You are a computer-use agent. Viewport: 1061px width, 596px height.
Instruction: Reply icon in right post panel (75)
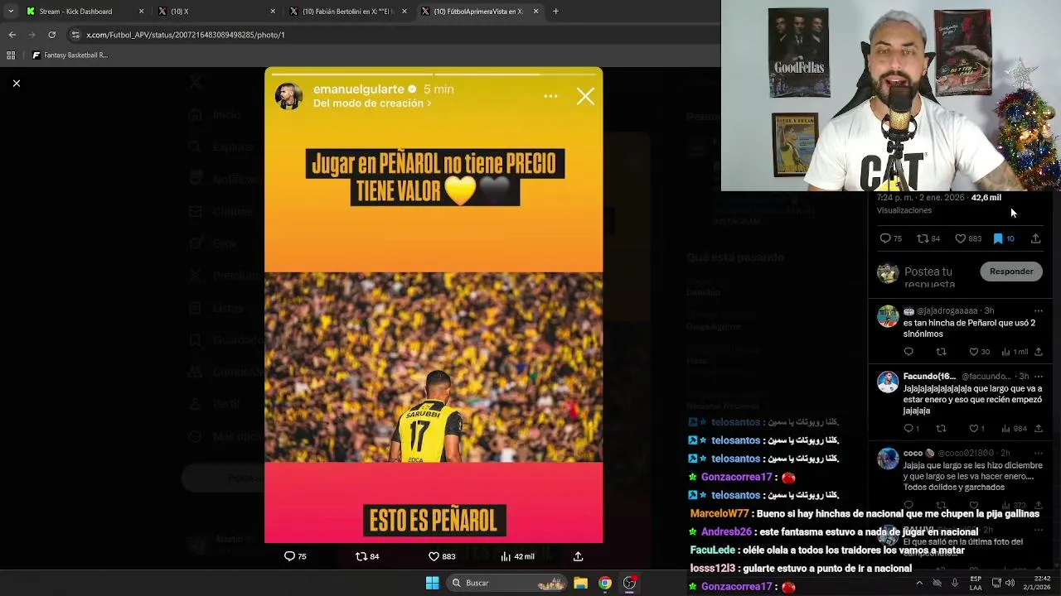tap(885, 238)
